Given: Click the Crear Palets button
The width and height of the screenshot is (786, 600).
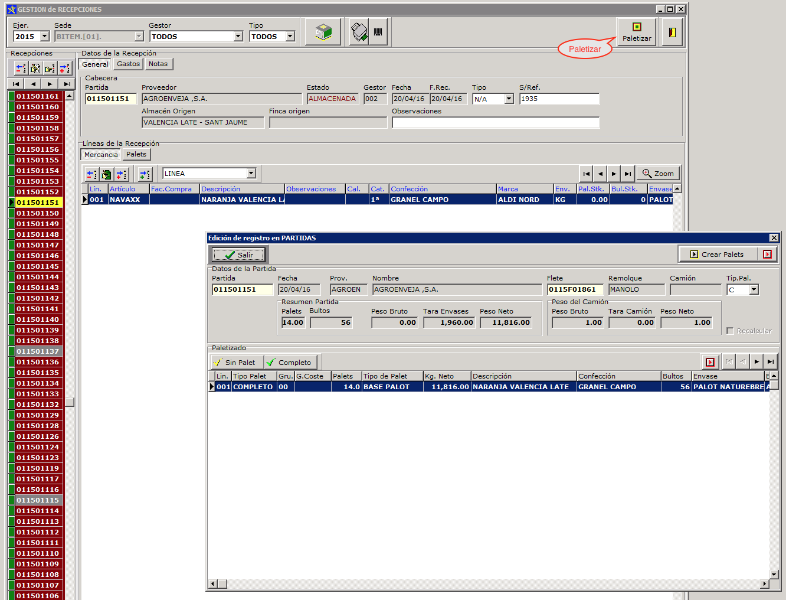Looking at the screenshot, I should pyautogui.click(x=718, y=255).
